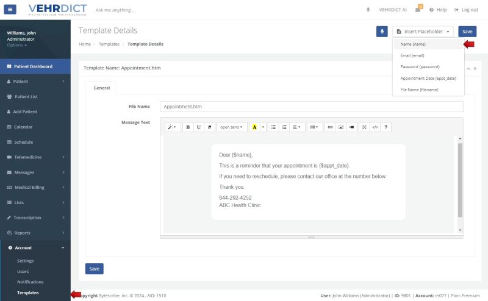Expand the Insert Placeholder dropdown
The image size is (488, 301).
click(423, 32)
